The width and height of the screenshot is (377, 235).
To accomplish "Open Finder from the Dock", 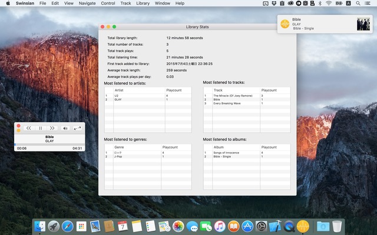I will coord(39,226).
